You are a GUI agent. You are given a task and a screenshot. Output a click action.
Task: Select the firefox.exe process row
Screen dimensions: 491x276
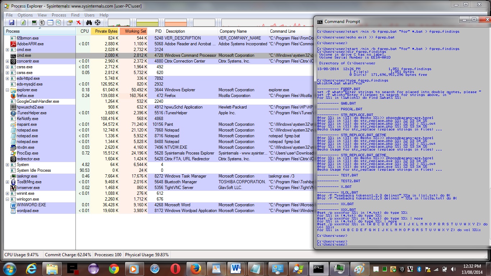pos(25,96)
